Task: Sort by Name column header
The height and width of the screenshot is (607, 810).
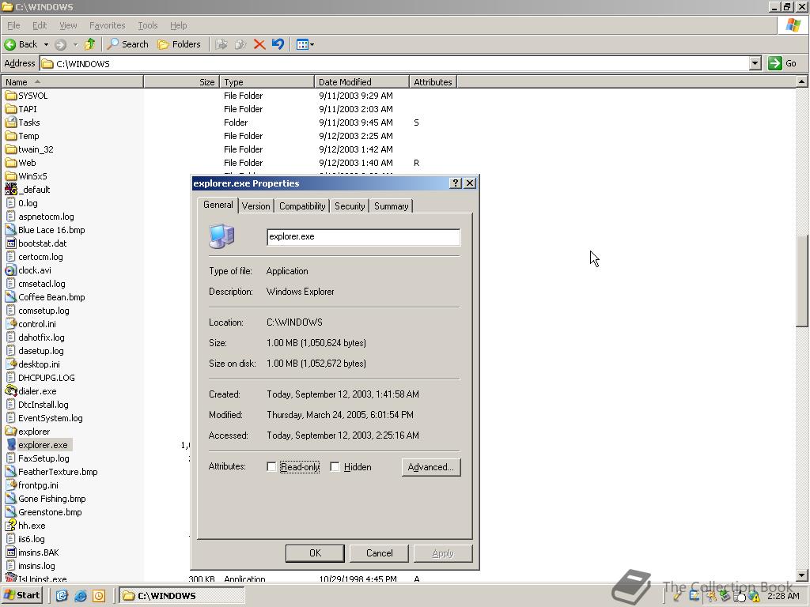Action: coord(72,82)
